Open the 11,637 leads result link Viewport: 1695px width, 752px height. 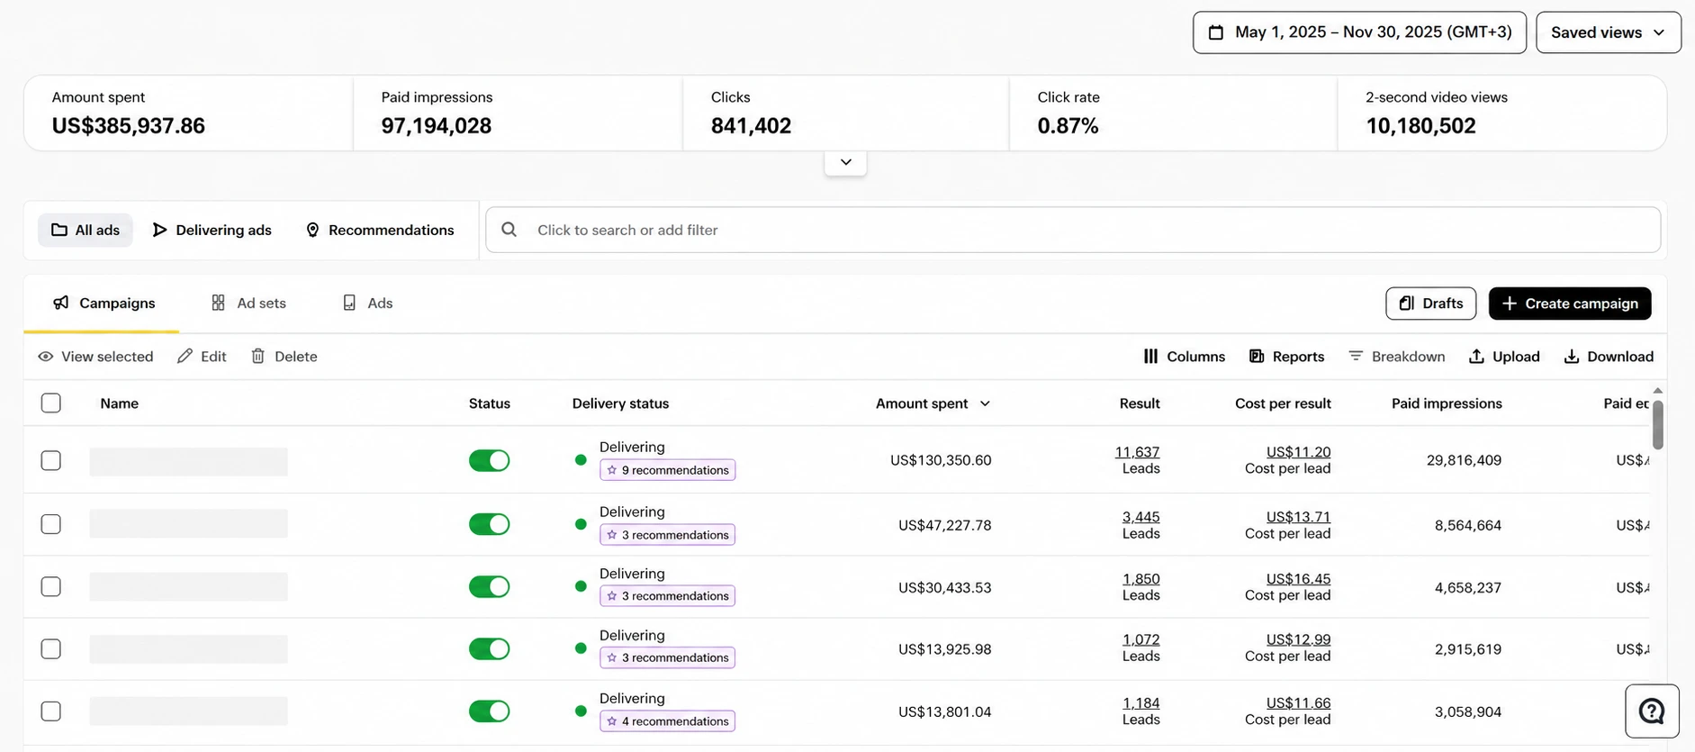pyautogui.click(x=1137, y=452)
